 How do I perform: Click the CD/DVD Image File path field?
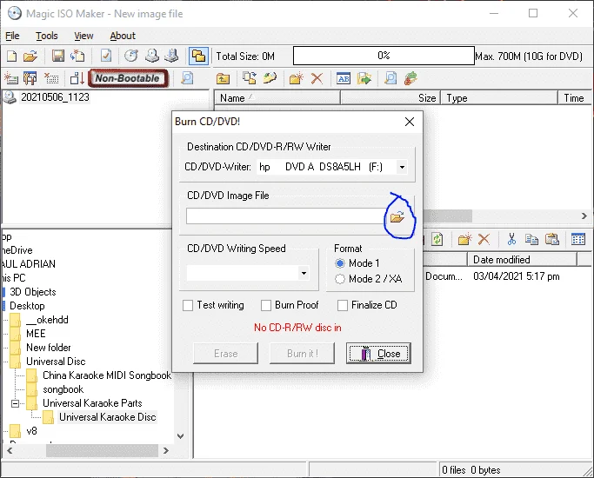click(287, 216)
